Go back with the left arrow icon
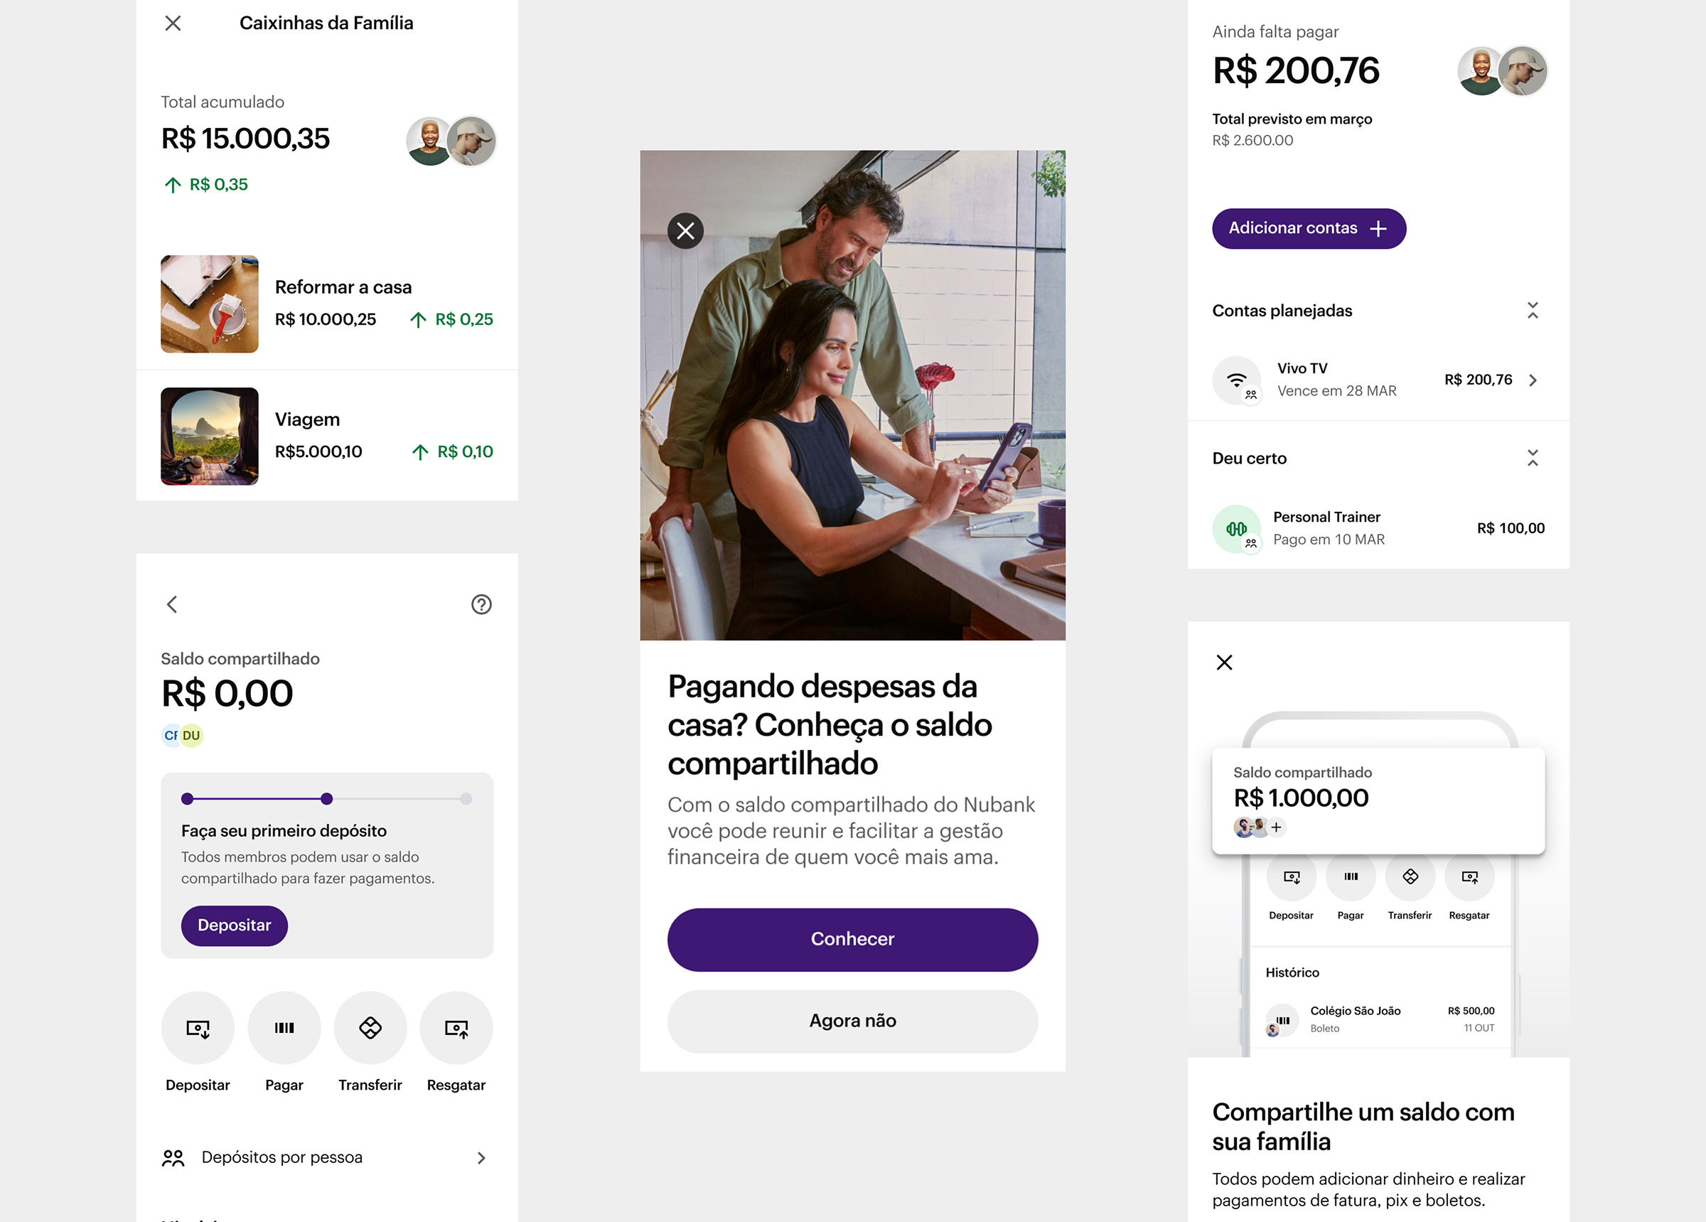 172,604
